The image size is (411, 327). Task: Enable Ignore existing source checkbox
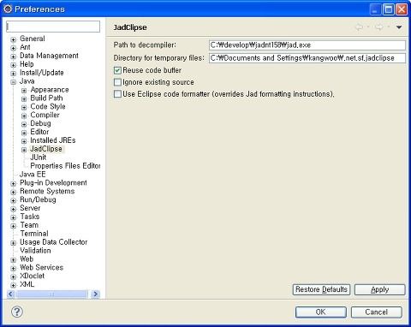(117, 82)
